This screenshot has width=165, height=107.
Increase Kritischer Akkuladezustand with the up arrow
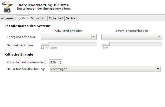tap(60, 61)
